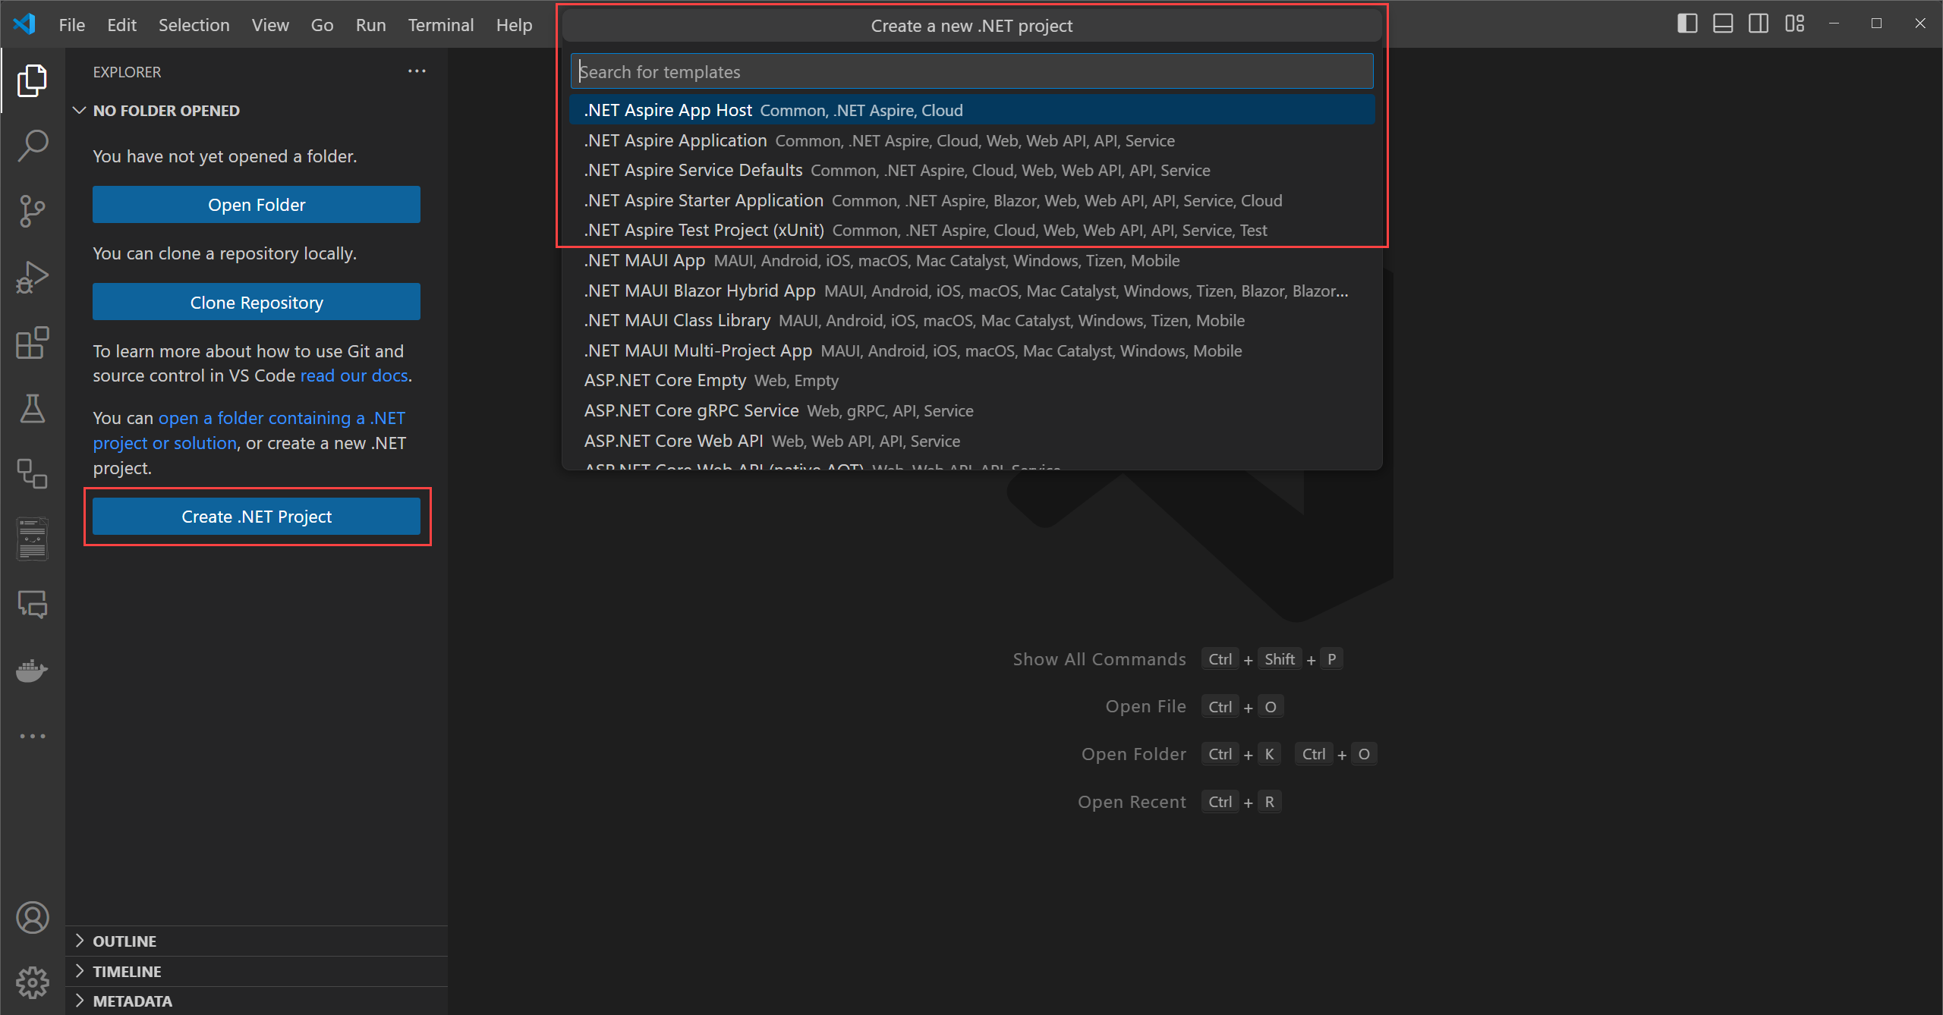Select ASP.NET Core Empty template
The width and height of the screenshot is (1943, 1015).
click(971, 381)
